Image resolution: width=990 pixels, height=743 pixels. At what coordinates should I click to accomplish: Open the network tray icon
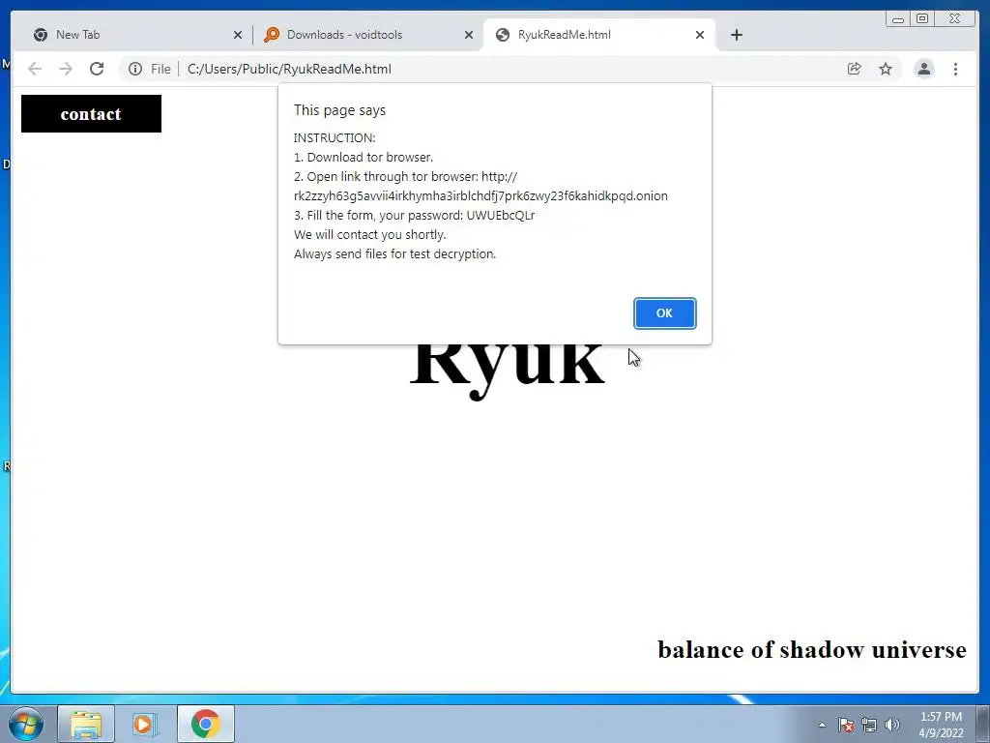869,725
